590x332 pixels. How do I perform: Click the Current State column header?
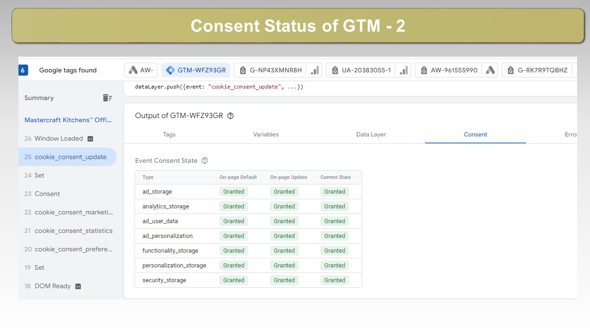tap(336, 177)
